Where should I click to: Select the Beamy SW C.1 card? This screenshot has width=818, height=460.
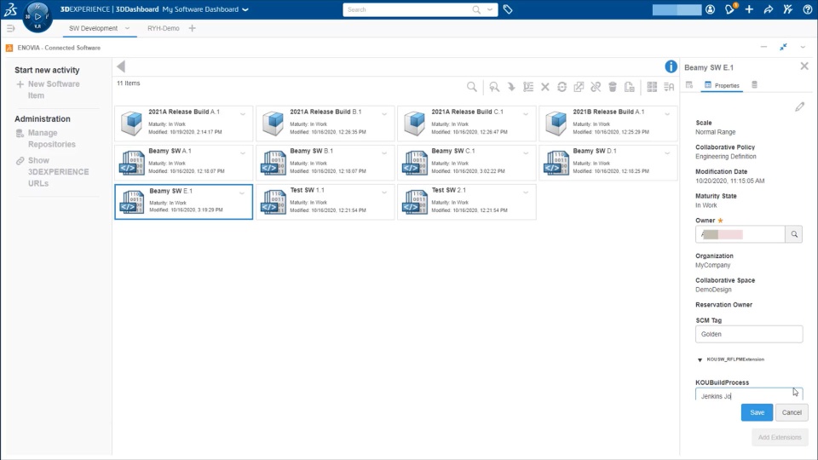pyautogui.click(x=466, y=162)
